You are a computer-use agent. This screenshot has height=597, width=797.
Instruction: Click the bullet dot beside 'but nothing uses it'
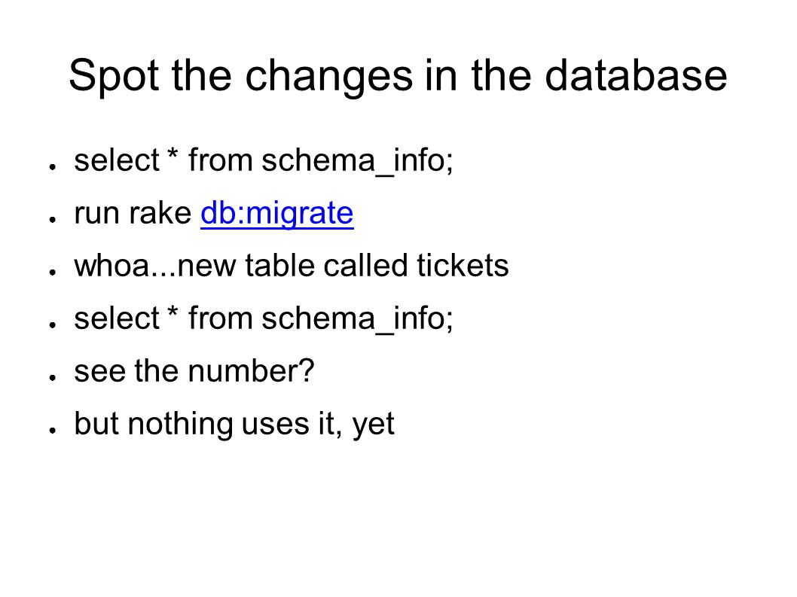(52, 430)
